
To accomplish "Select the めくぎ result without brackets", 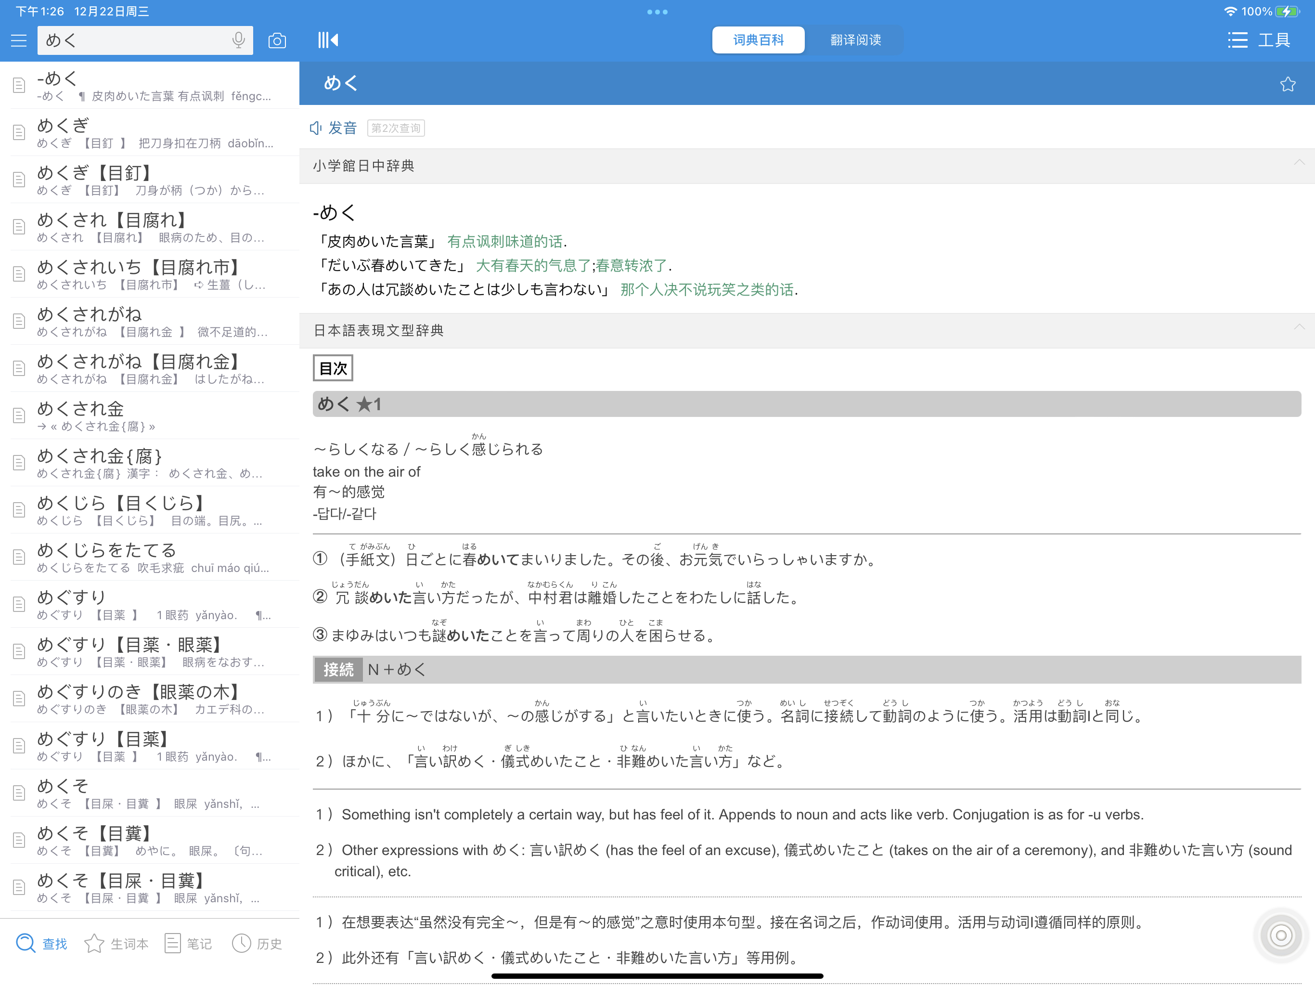I will [150, 132].
